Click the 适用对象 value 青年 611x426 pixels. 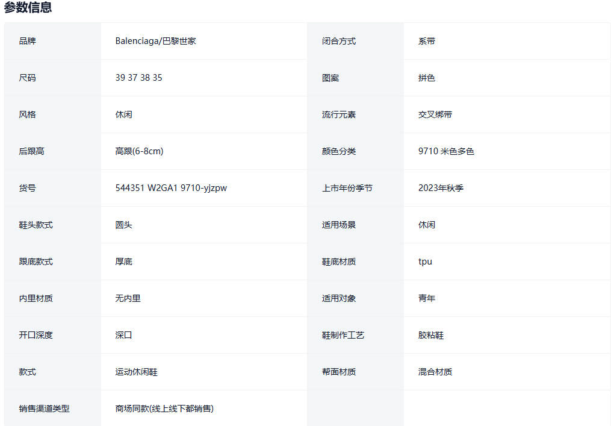coord(427,298)
